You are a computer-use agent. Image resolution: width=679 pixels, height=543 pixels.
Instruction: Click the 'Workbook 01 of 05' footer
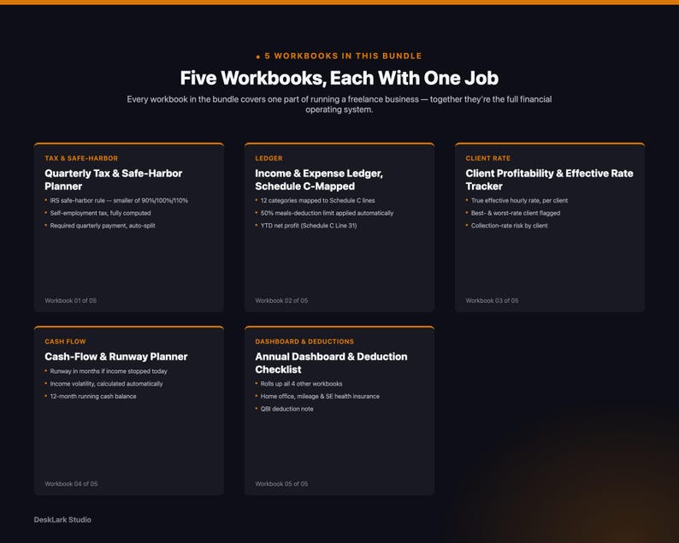click(71, 300)
